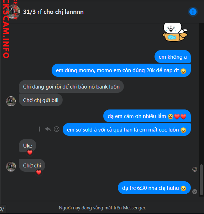Click the "Người này đang vắng mặt" notice
Image resolution: width=204 pixels, height=214 pixels.
point(103,208)
